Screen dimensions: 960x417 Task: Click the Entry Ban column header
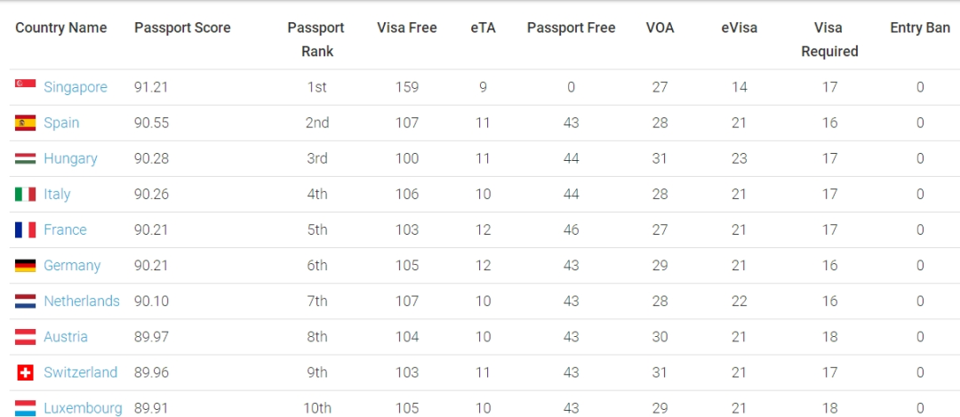coord(919,28)
